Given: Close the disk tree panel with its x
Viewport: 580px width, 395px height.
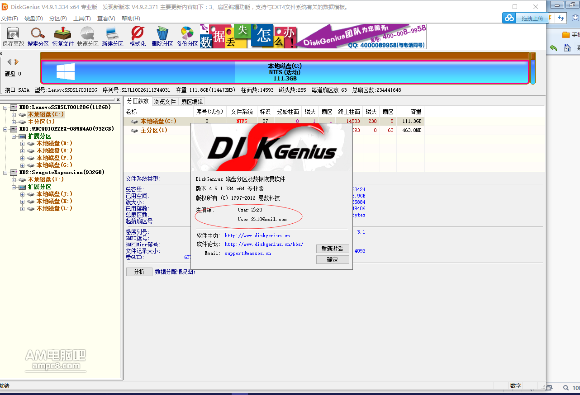Looking at the screenshot, I should [118, 99].
